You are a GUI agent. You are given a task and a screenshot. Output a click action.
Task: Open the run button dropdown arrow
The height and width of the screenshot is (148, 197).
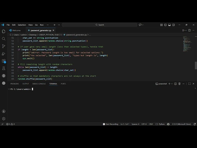point(186,30)
